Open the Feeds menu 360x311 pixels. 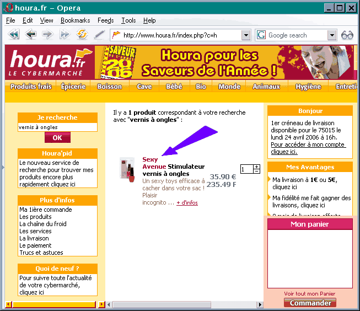[106, 20]
